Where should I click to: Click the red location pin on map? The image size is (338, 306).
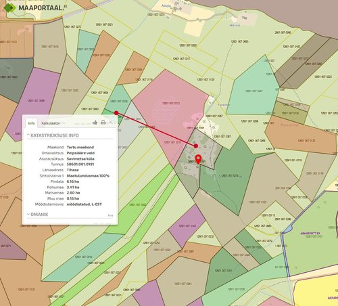198,159
